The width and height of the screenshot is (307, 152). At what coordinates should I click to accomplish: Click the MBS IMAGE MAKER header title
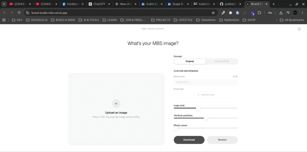coord(153,29)
